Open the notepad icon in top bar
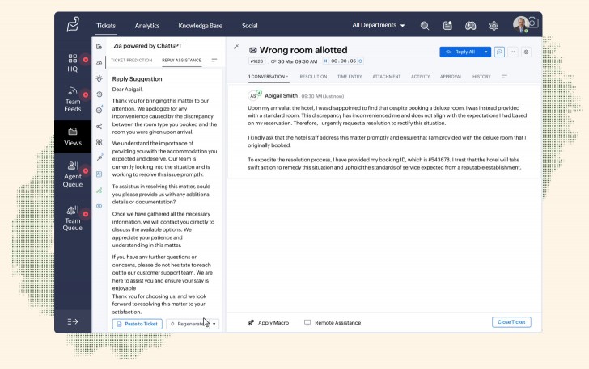589x369 pixels. pos(447,26)
